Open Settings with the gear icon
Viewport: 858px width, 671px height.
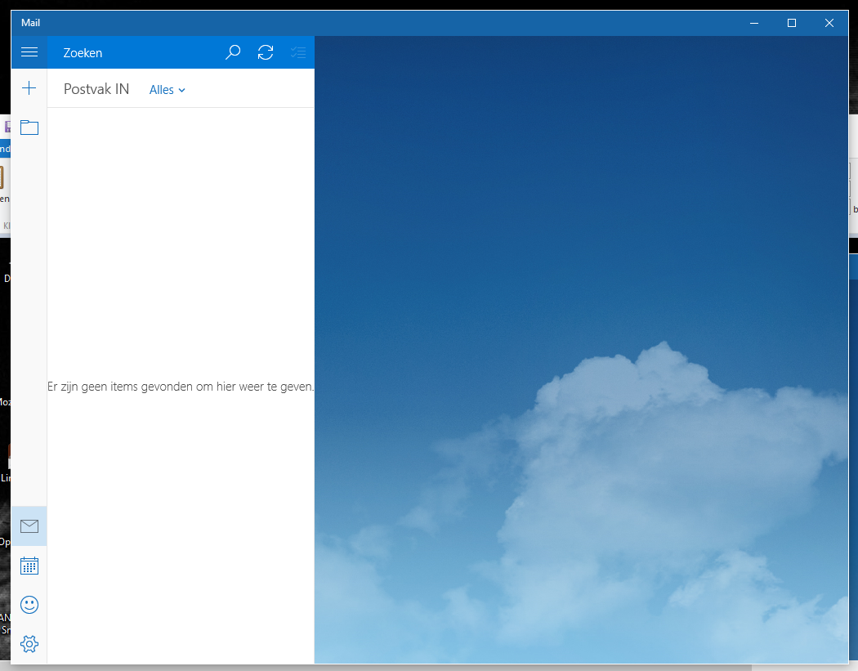click(29, 644)
